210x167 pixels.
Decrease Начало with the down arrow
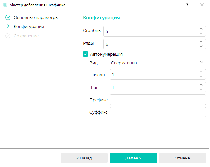tap(201, 77)
